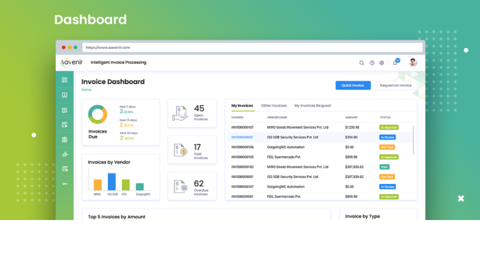The width and height of the screenshot is (480, 269).
Task: Switch to the My Invoices Request tab
Action: click(x=313, y=105)
